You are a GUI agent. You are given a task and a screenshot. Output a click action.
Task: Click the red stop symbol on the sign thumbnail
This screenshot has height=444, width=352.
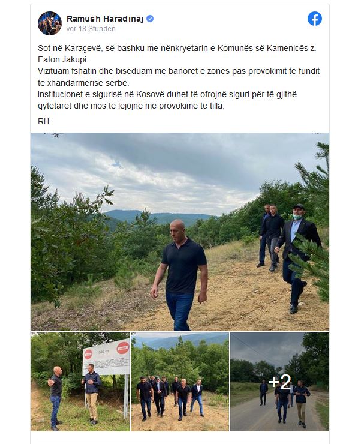tap(123, 348)
